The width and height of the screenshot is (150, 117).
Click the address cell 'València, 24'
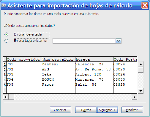(94, 64)
